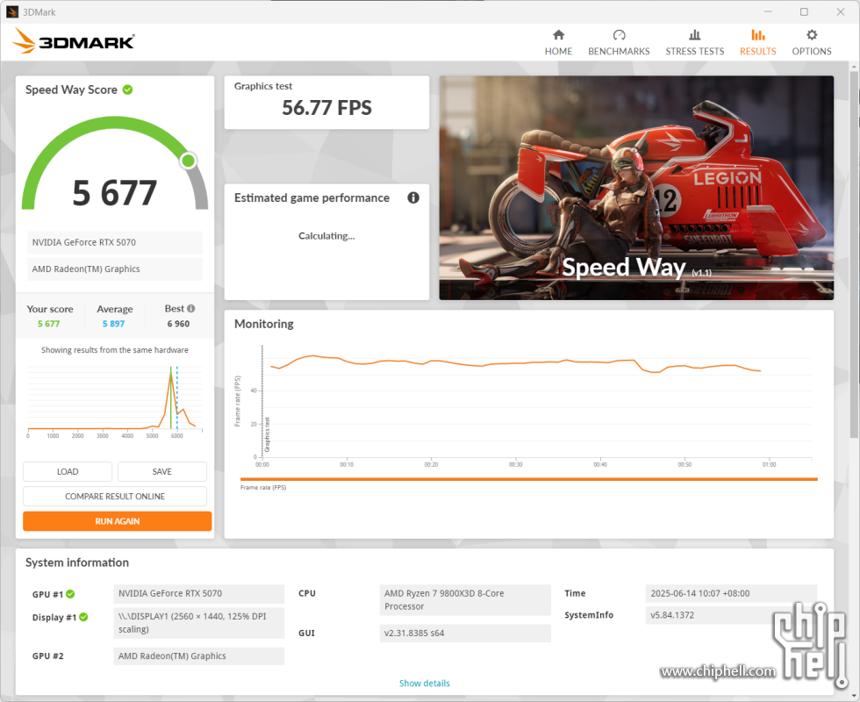The height and width of the screenshot is (702, 860).
Task: Click the Frame rate (FPS) legend label
Action: coord(263,488)
